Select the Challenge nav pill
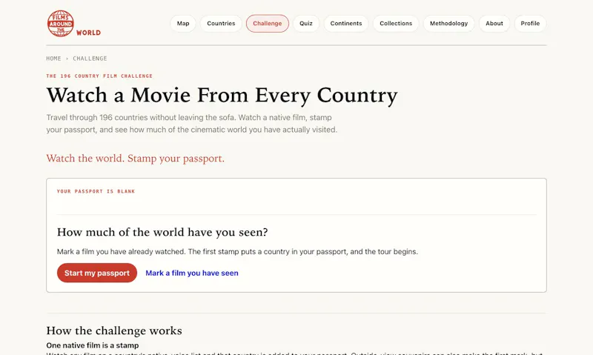593x355 pixels. [x=268, y=24]
